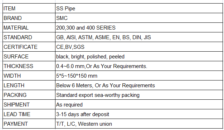Select the THICKNESS label cell

(x=29, y=66)
